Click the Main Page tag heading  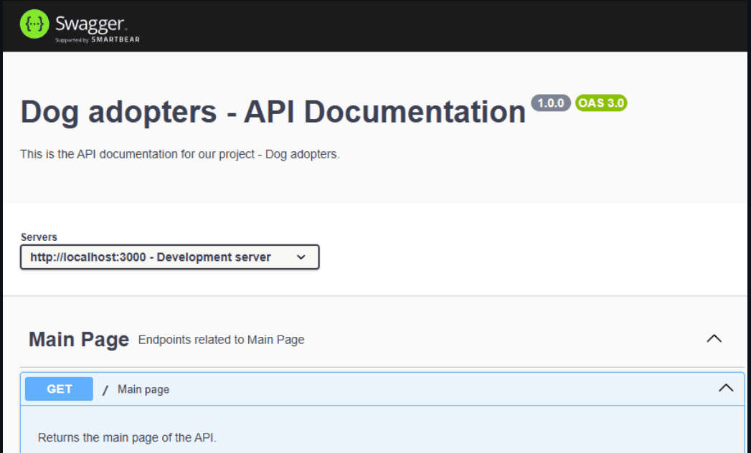coord(79,339)
